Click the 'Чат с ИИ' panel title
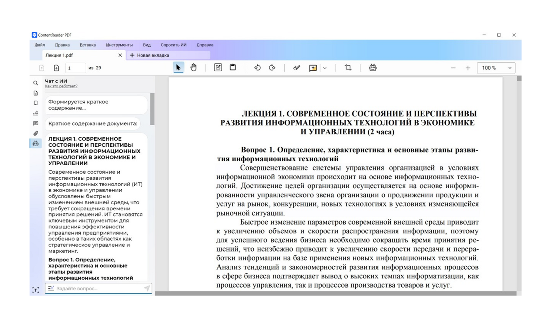The width and height of the screenshot is (551, 328). (56, 81)
